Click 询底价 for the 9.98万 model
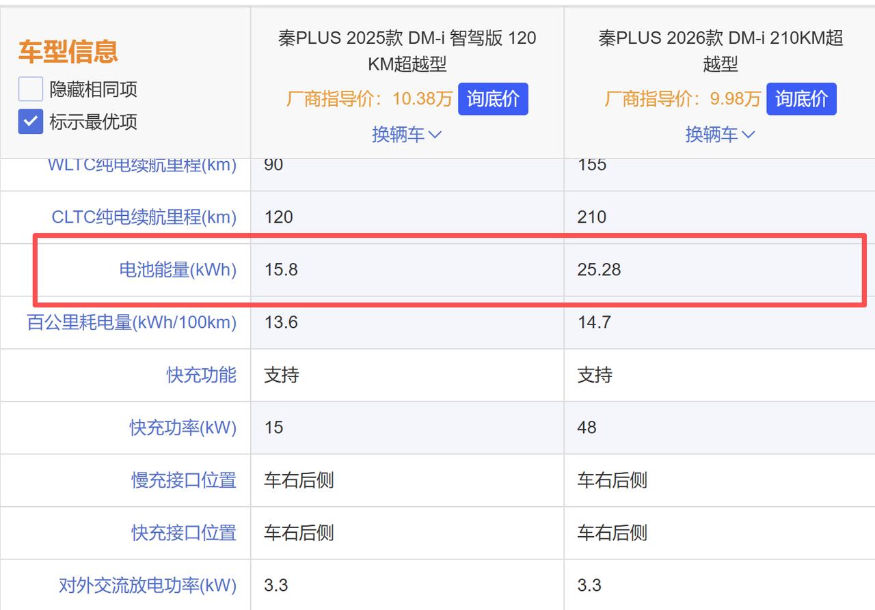The width and height of the screenshot is (875, 610). tap(801, 99)
